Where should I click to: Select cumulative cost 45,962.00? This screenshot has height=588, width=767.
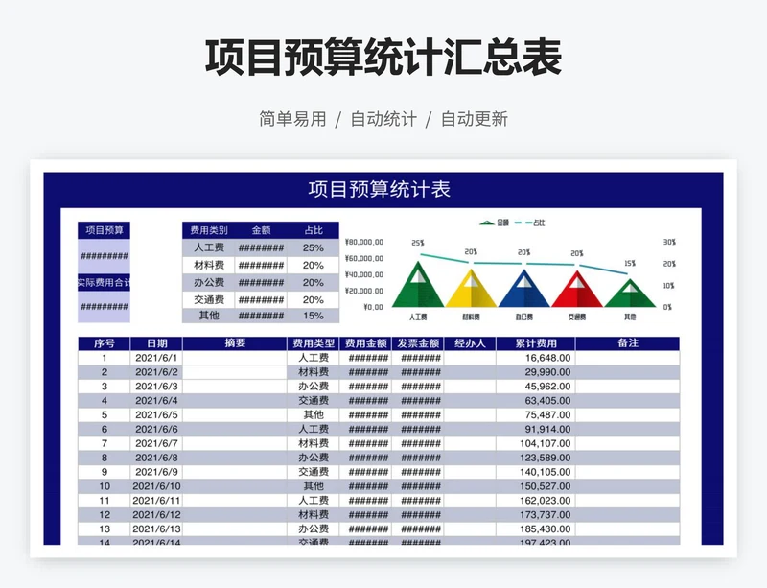[536, 387]
